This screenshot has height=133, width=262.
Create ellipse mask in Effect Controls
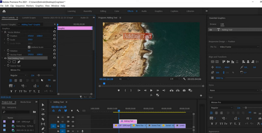tap(9, 62)
